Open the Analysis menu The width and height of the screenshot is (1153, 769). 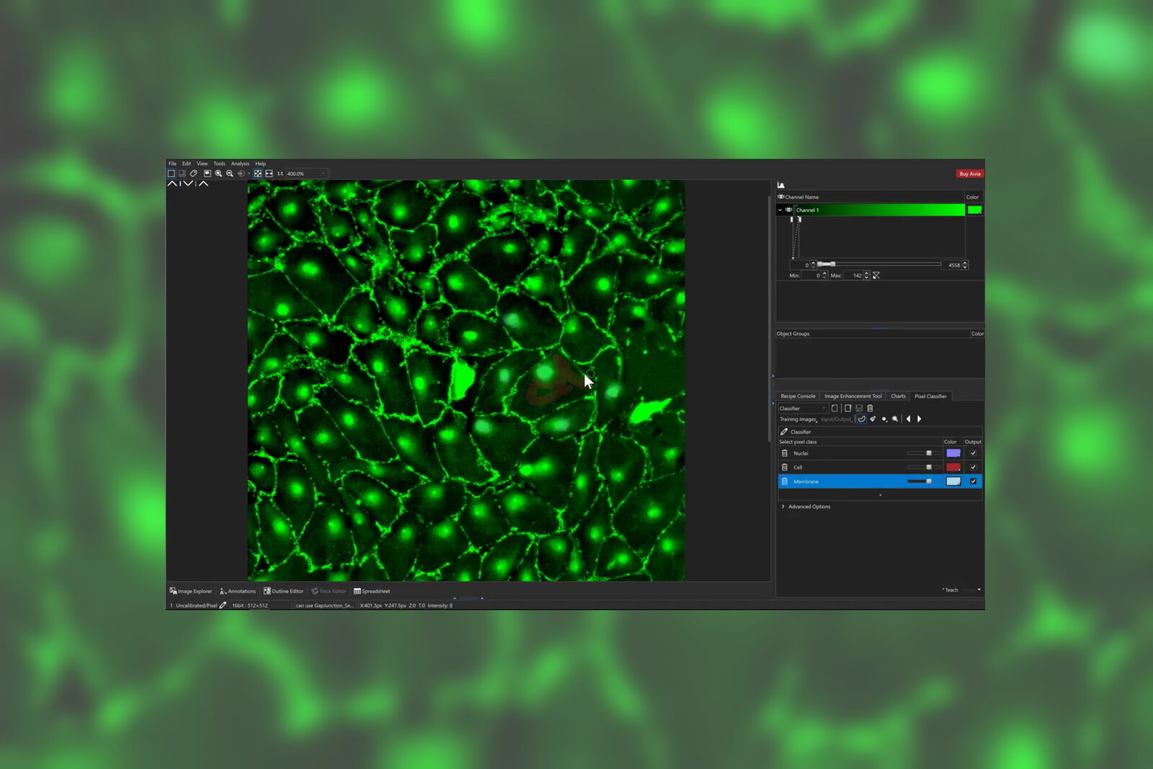[x=239, y=163]
